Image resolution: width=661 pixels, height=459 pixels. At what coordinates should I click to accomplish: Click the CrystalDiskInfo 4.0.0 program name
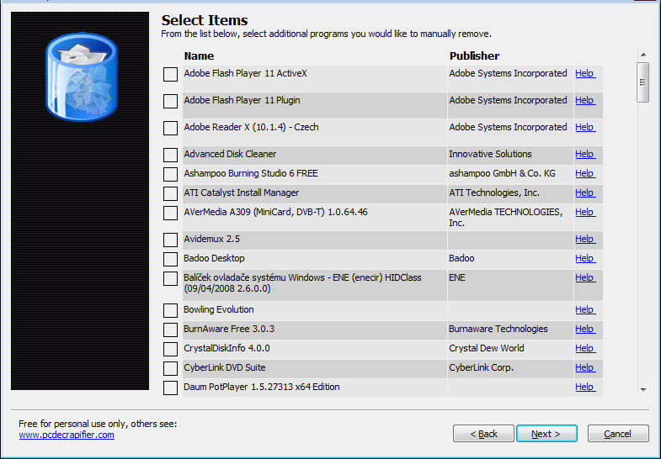coord(227,349)
